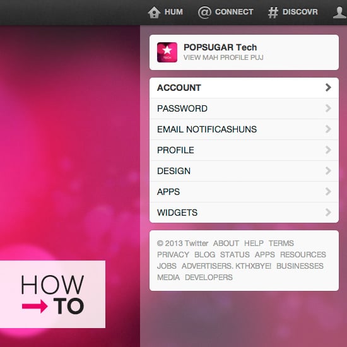Click the @ Connect icon
347x347 pixels.
click(x=204, y=12)
